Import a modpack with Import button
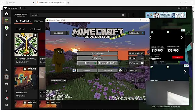 36,29
